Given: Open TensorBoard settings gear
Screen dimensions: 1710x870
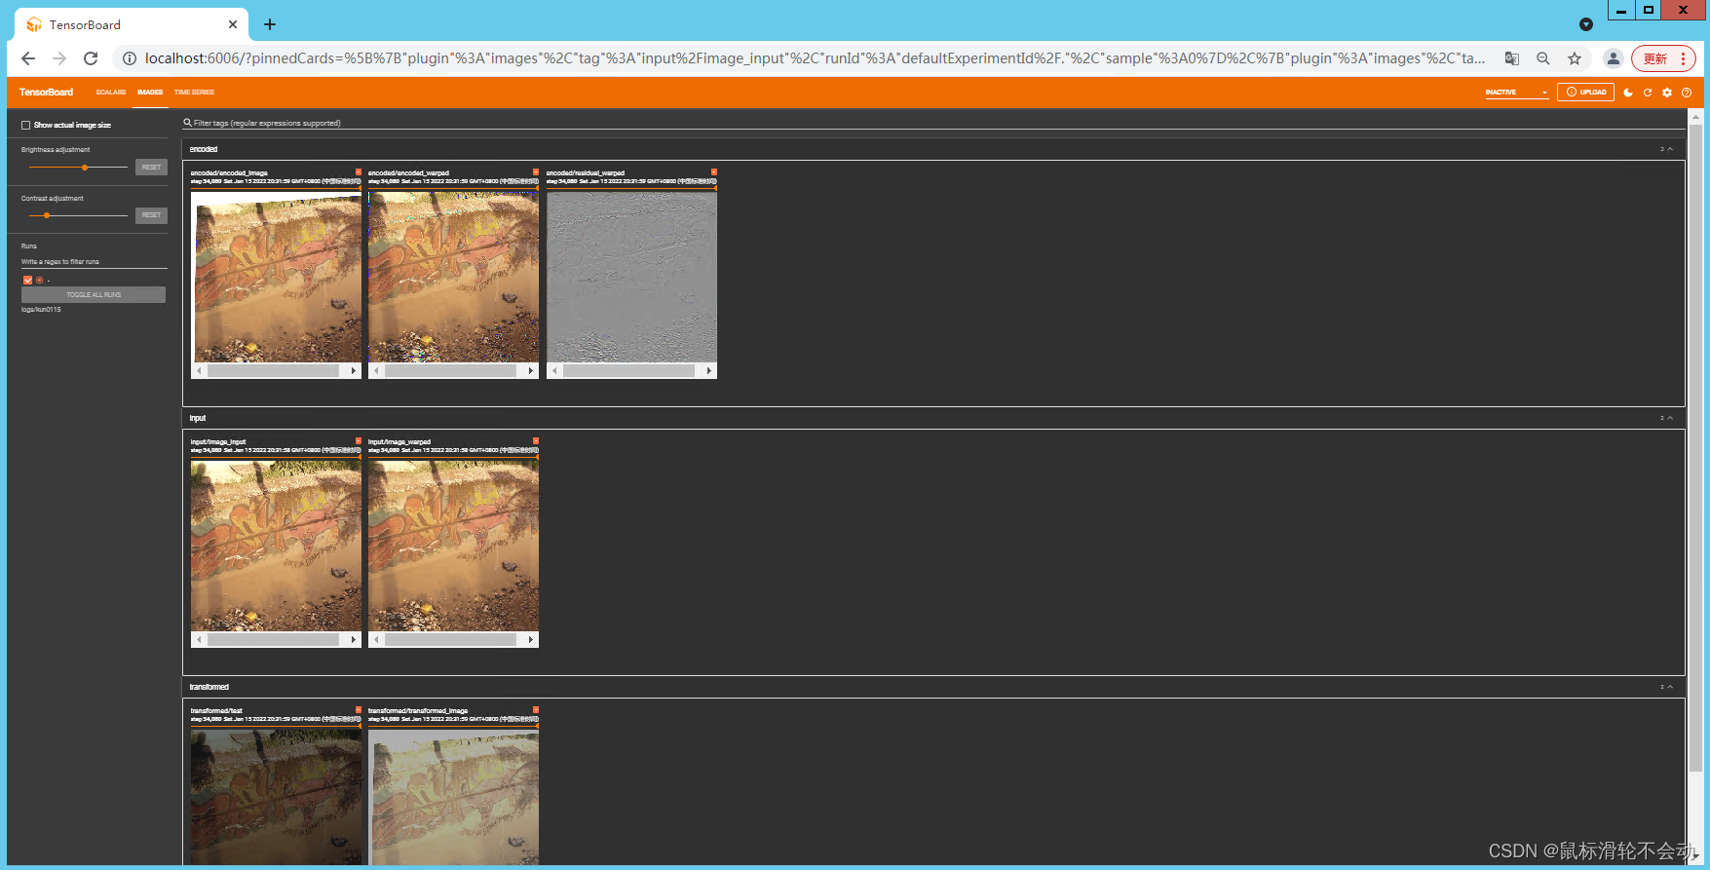Looking at the screenshot, I should 1667,93.
